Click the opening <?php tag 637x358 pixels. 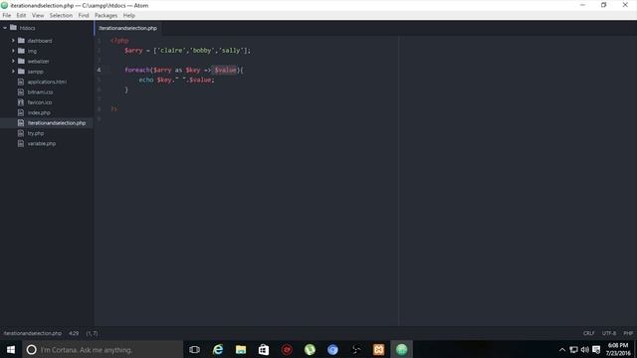119,41
